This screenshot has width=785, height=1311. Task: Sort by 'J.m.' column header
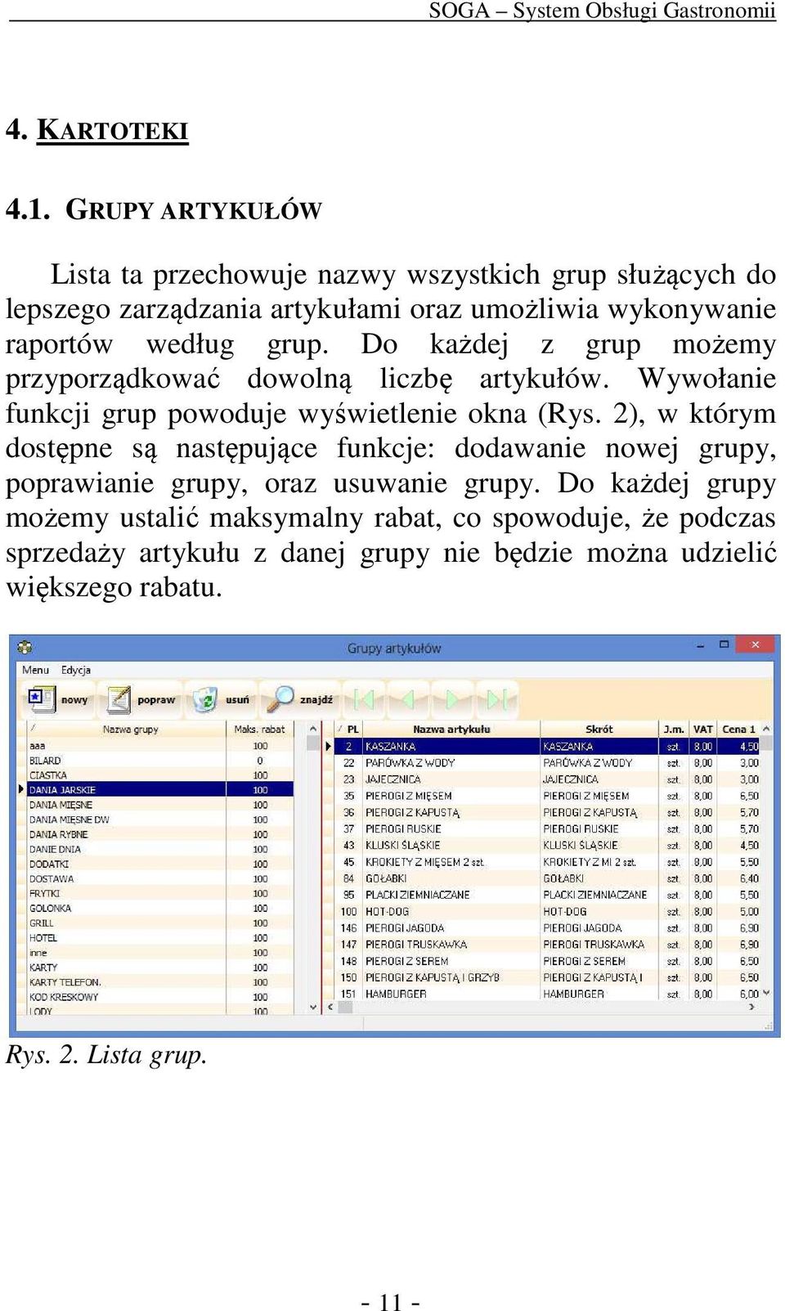point(674,729)
